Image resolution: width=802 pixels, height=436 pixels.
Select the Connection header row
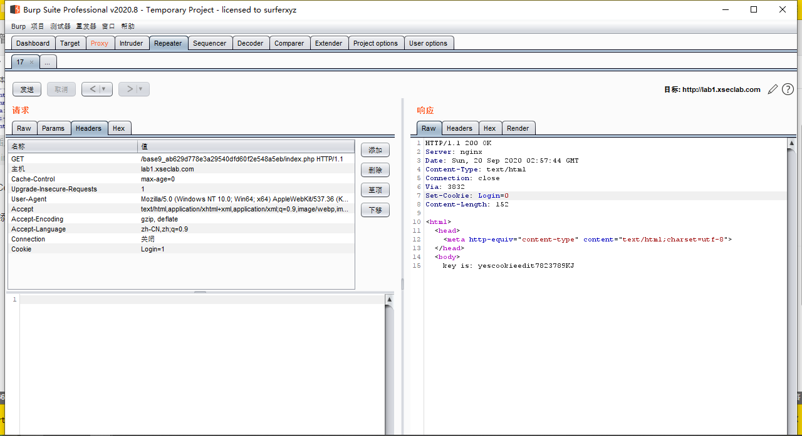pos(181,239)
